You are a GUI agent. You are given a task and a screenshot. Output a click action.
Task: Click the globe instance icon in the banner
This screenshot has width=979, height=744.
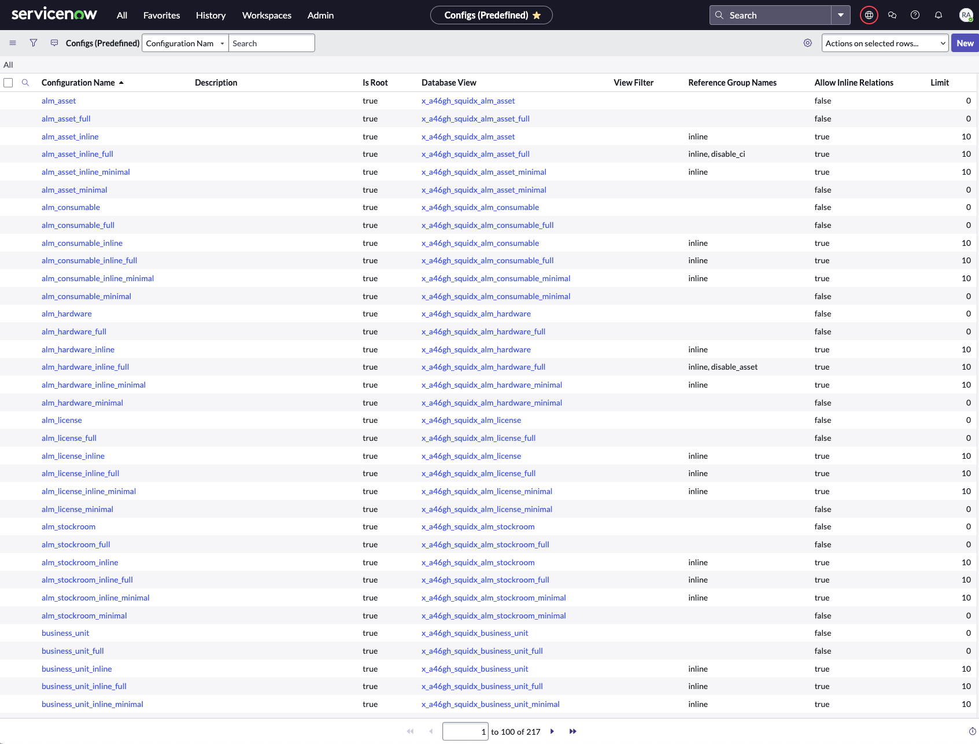869,15
